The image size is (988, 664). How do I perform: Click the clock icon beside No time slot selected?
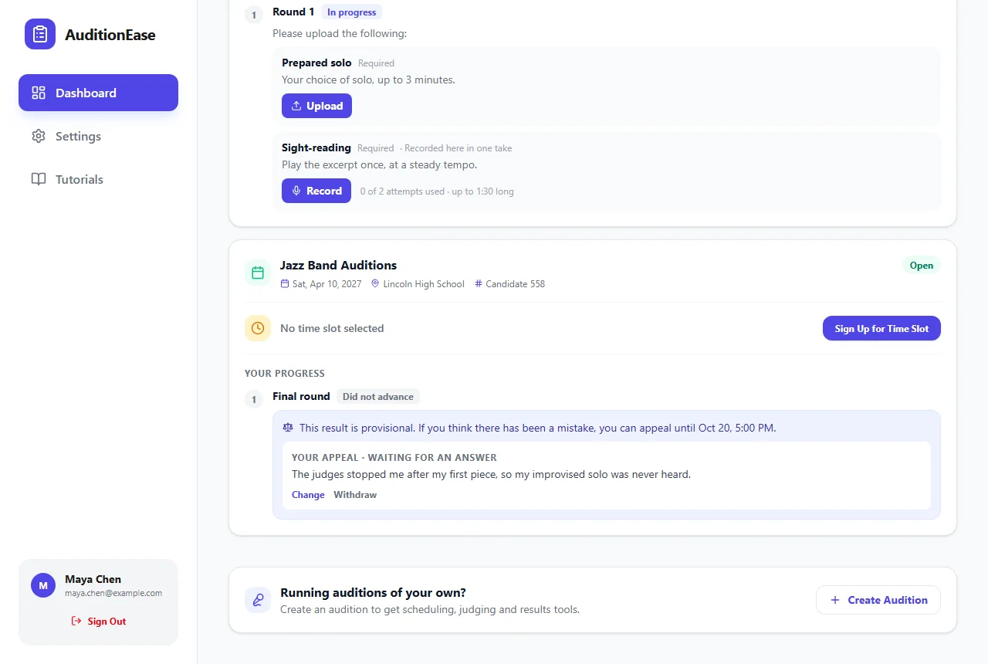[x=258, y=328]
